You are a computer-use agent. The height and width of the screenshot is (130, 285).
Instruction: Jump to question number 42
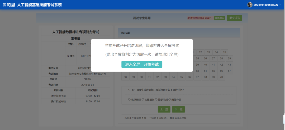(x=221, y=65)
